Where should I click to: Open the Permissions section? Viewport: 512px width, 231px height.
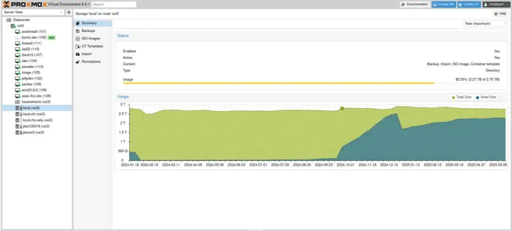tap(91, 62)
